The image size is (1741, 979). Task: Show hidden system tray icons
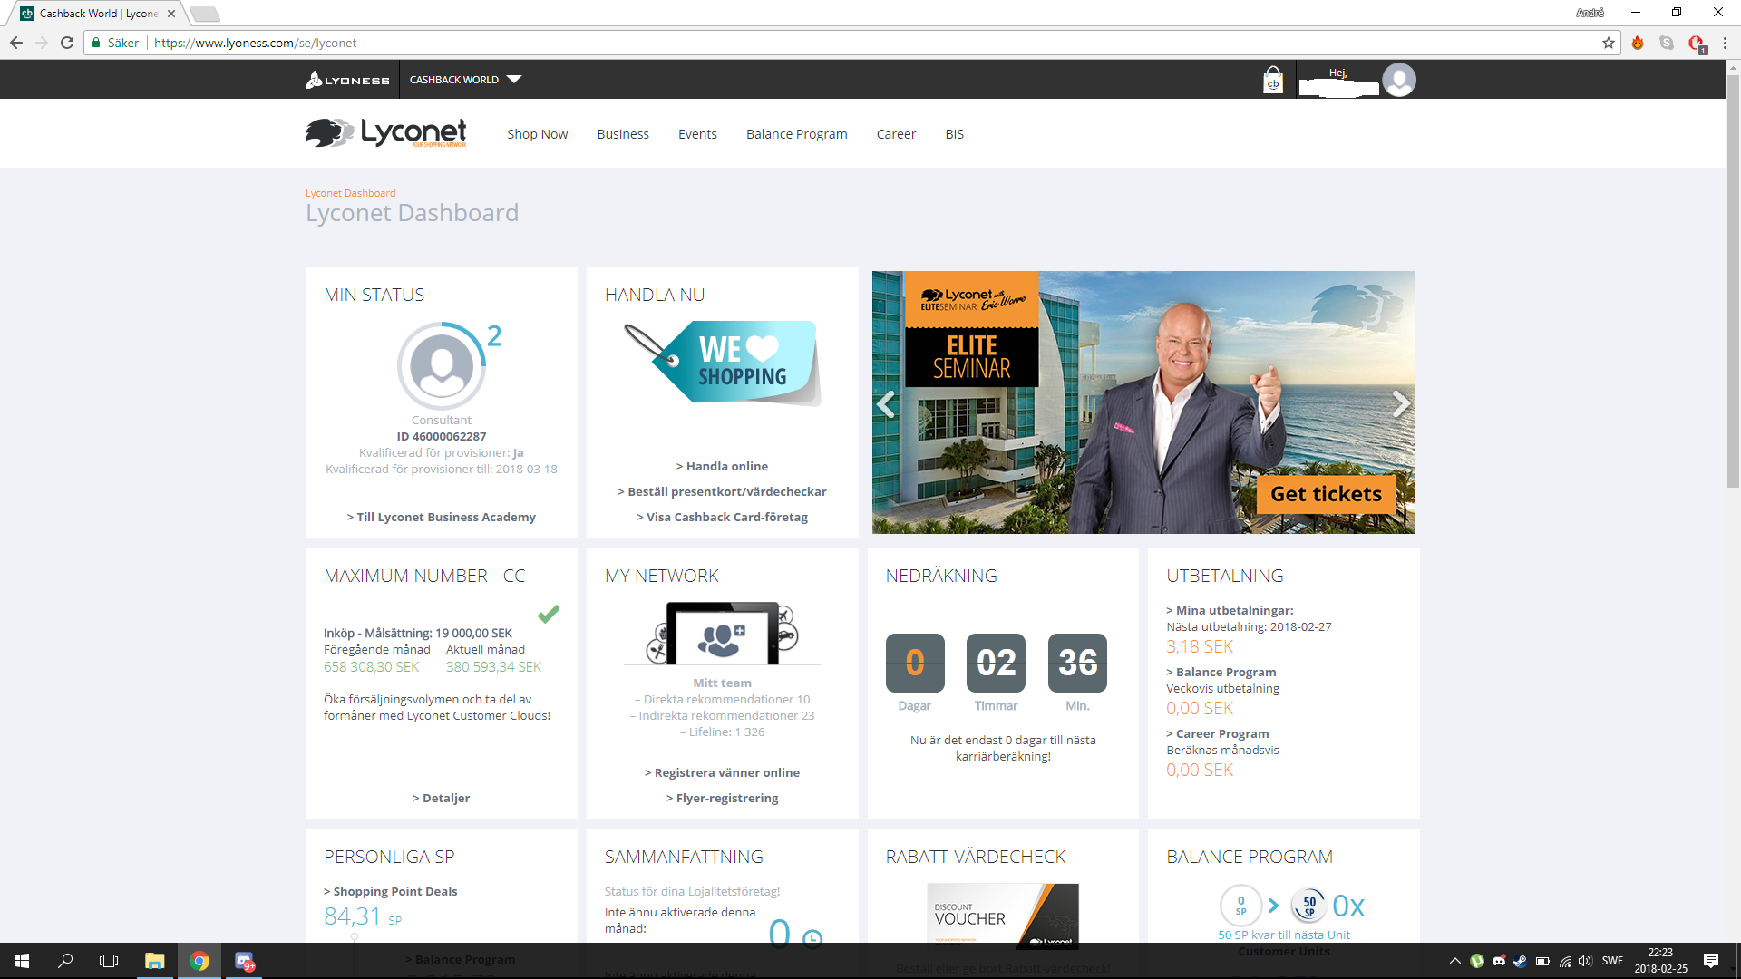[1454, 961]
